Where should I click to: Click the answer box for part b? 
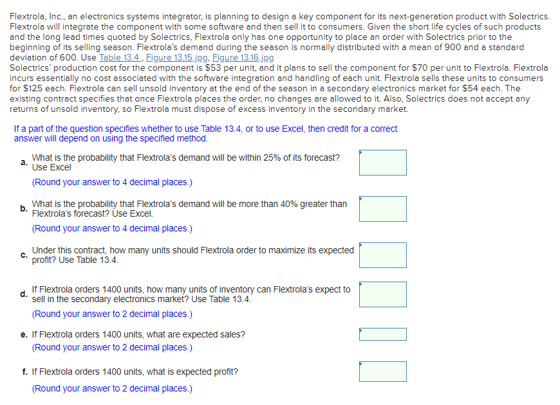pos(383,209)
